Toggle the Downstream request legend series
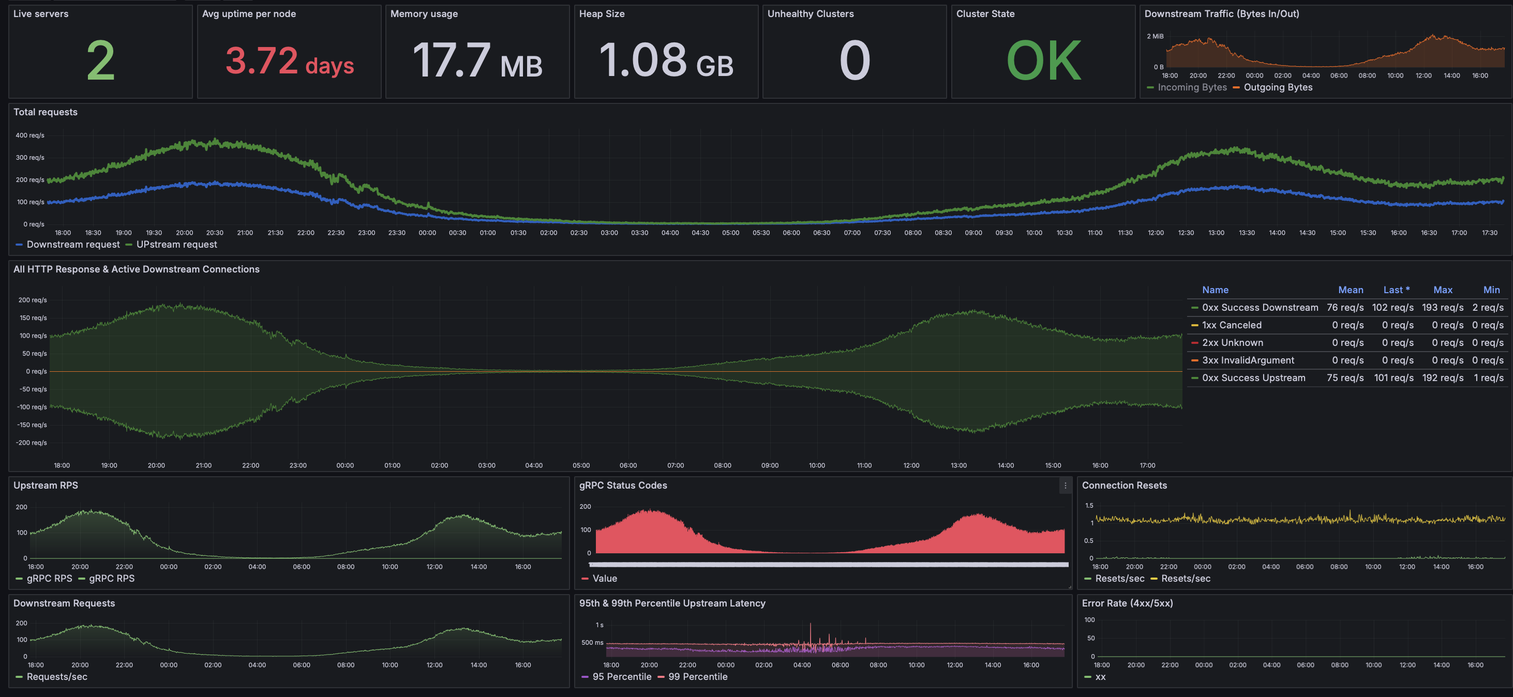Screen dimensions: 1513x697 point(73,244)
